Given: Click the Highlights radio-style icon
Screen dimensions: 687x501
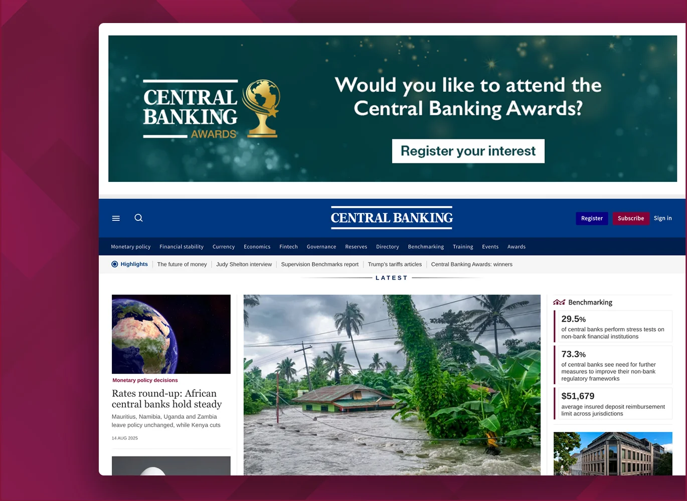Looking at the screenshot, I should (x=115, y=264).
